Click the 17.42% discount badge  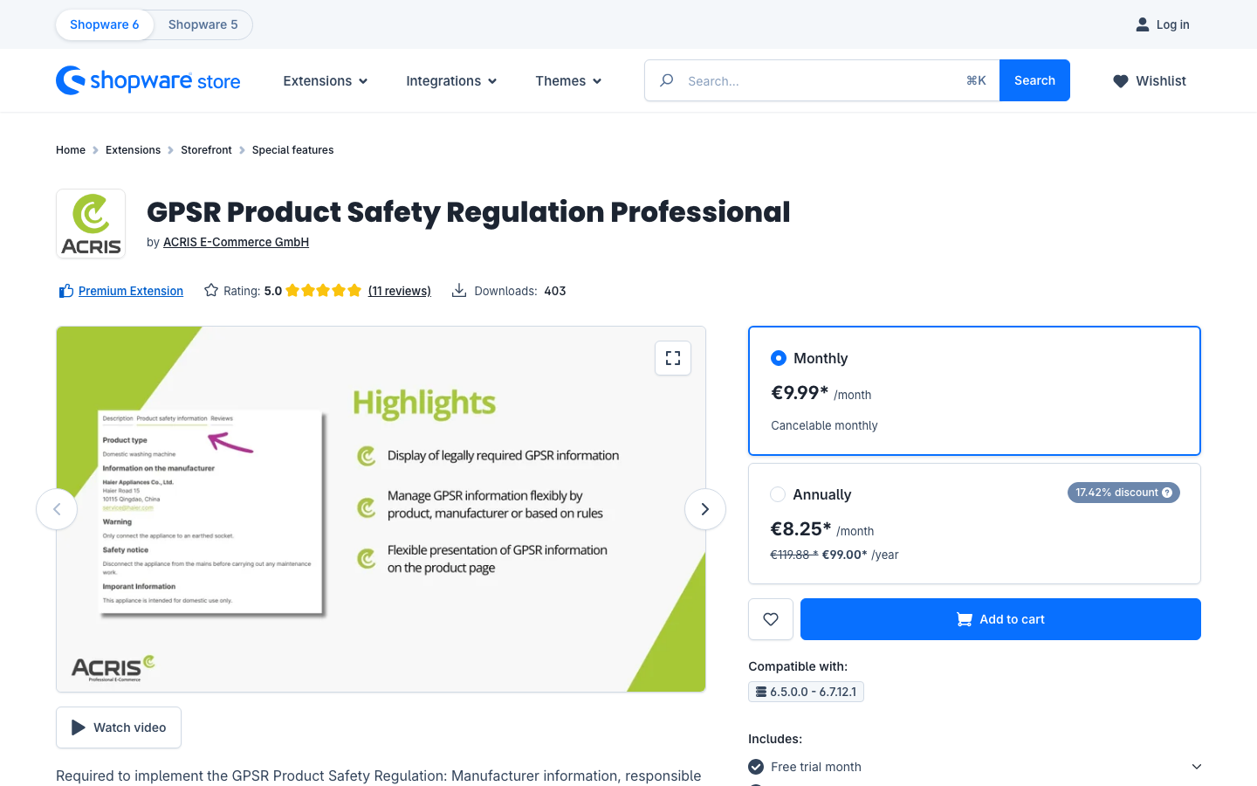coord(1123,493)
